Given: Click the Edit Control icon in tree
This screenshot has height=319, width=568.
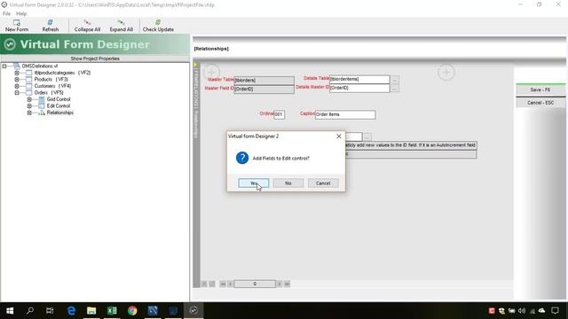Looking at the screenshot, I should 42,106.
